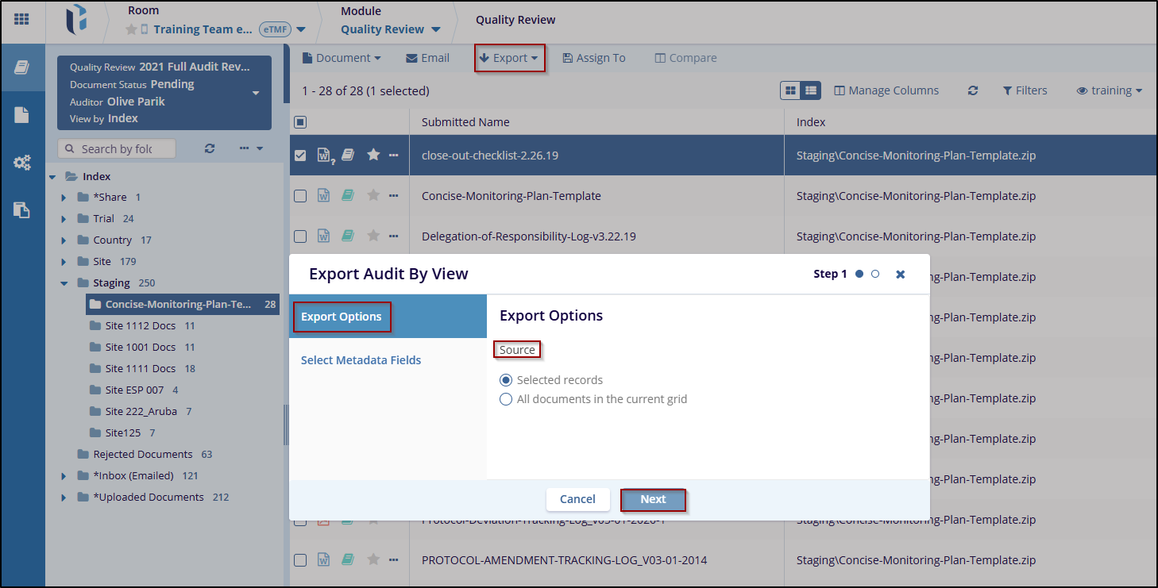1158x588 pixels.
Task: Click the refresh icon beside Manage Columns
Action: 972,90
